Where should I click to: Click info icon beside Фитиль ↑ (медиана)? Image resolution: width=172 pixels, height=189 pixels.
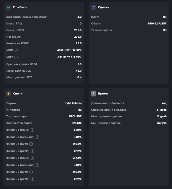pyautogui.click(x=37, y=137)
